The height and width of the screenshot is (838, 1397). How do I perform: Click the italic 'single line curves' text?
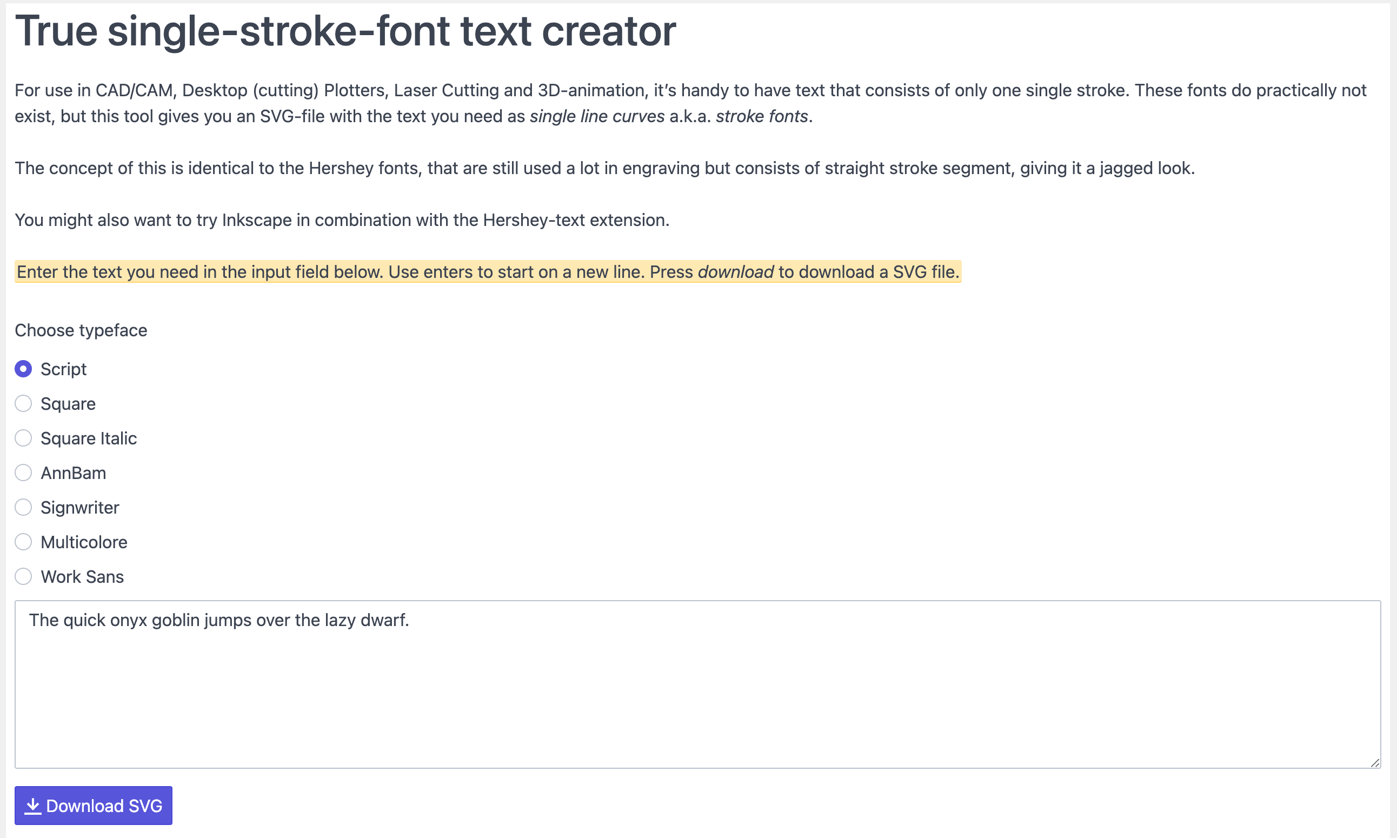pyautogui.click(x=597, y=116)
